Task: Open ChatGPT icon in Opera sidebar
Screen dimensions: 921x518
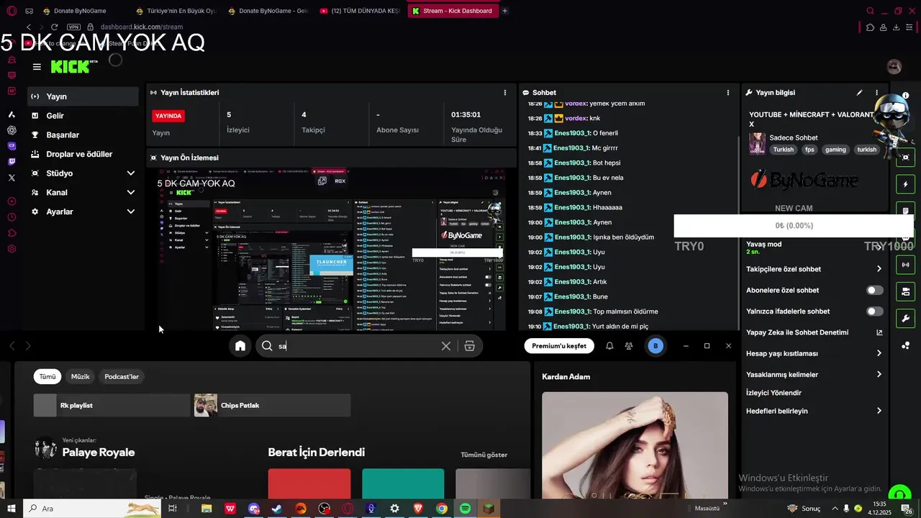Action: [12, 130]
